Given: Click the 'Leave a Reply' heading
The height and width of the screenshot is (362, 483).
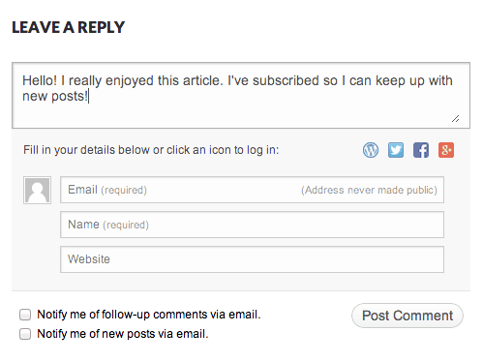Looking at the screenshot, I should pos(68,27).
